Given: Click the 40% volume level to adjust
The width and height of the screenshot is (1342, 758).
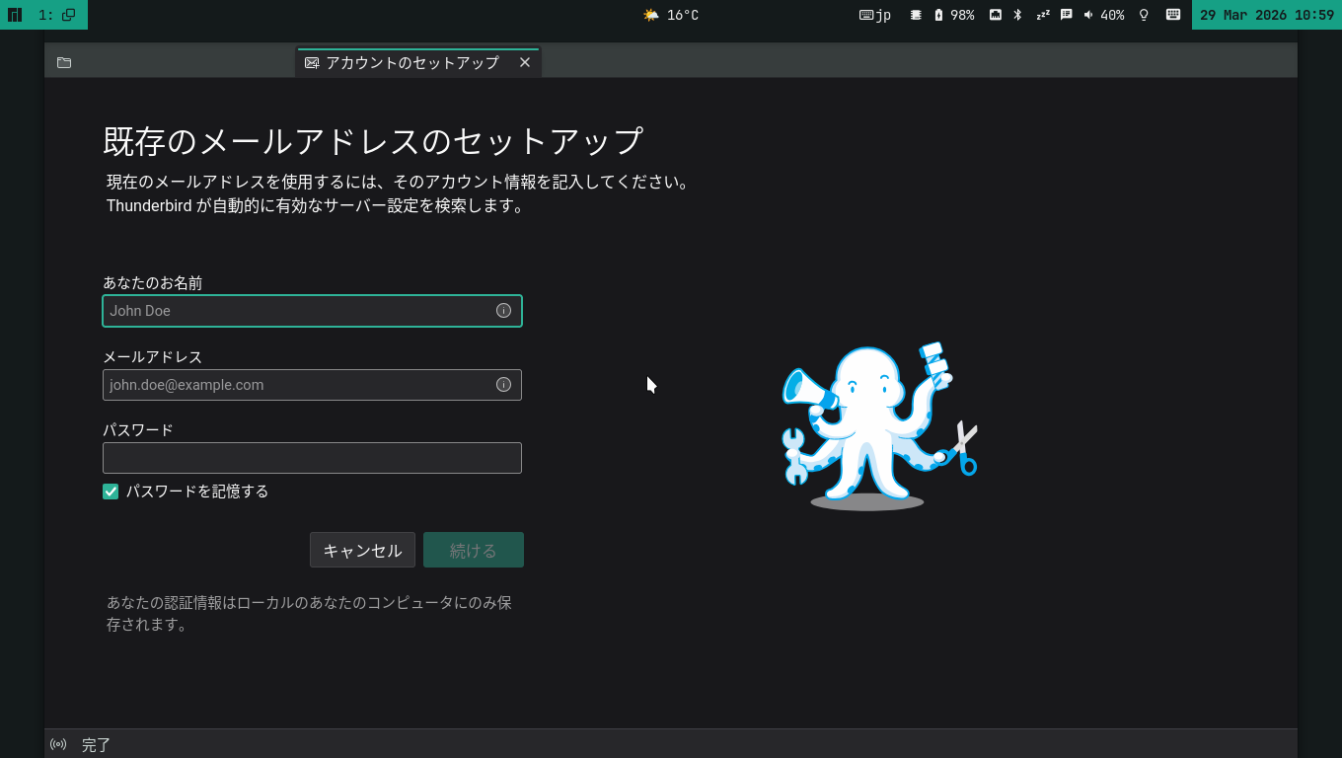Looking at the screenshot, I should 1113,15.
